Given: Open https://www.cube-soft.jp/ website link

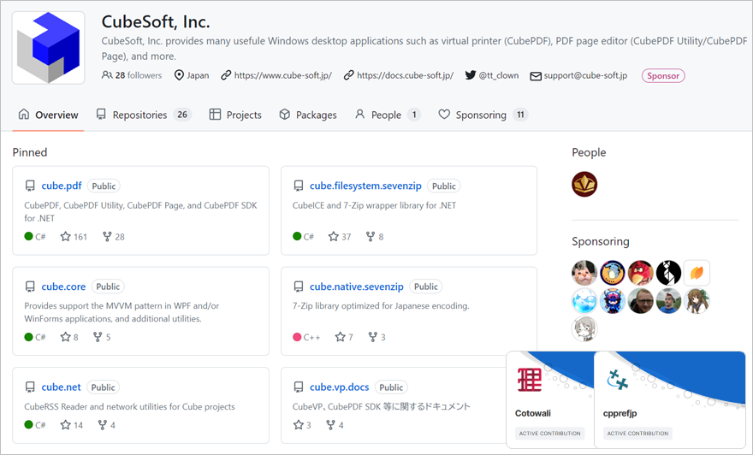Looking at the screenshot, I should click(282, 75).
